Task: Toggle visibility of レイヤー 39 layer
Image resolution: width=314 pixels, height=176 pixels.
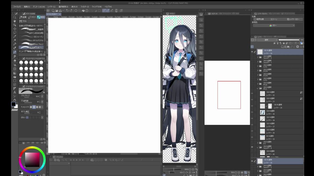Action: (x=252, y=52)
